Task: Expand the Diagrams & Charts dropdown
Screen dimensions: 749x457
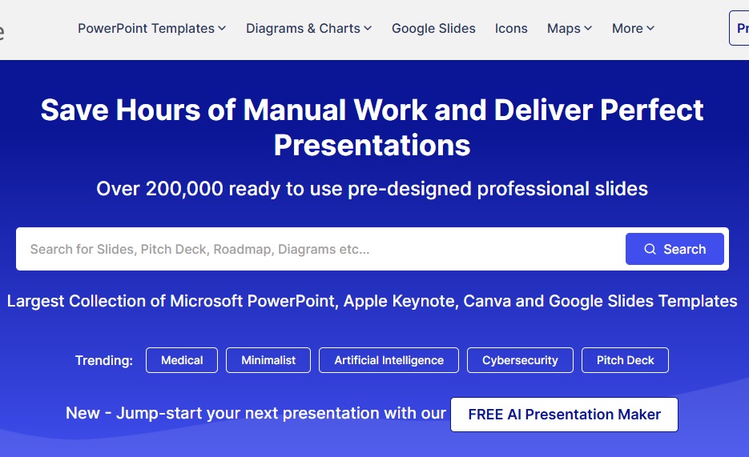Action: [x=308, y=29]
